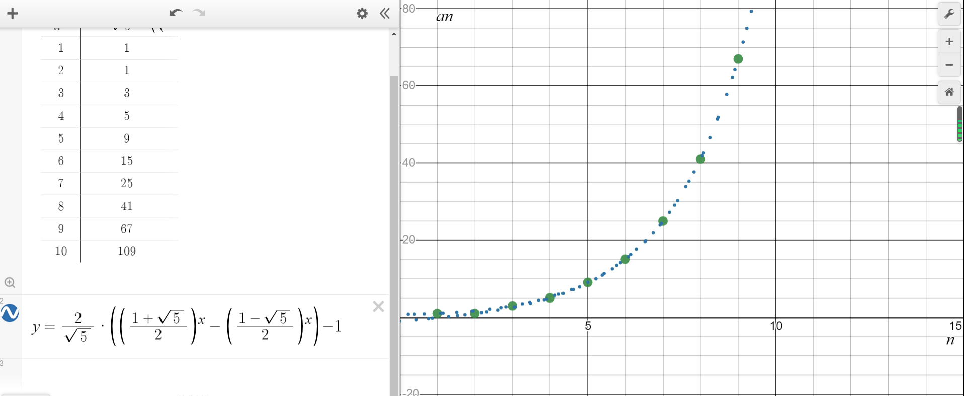Click the y-axis tick label 60

coord(409,85)
